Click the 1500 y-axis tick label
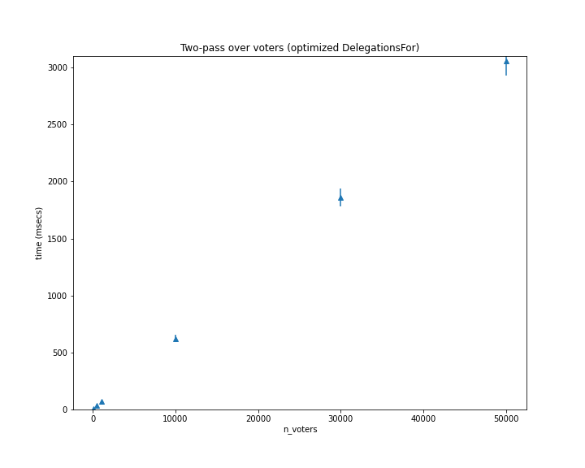The height and width of the screenshot is (468, 585). point(57,239)
